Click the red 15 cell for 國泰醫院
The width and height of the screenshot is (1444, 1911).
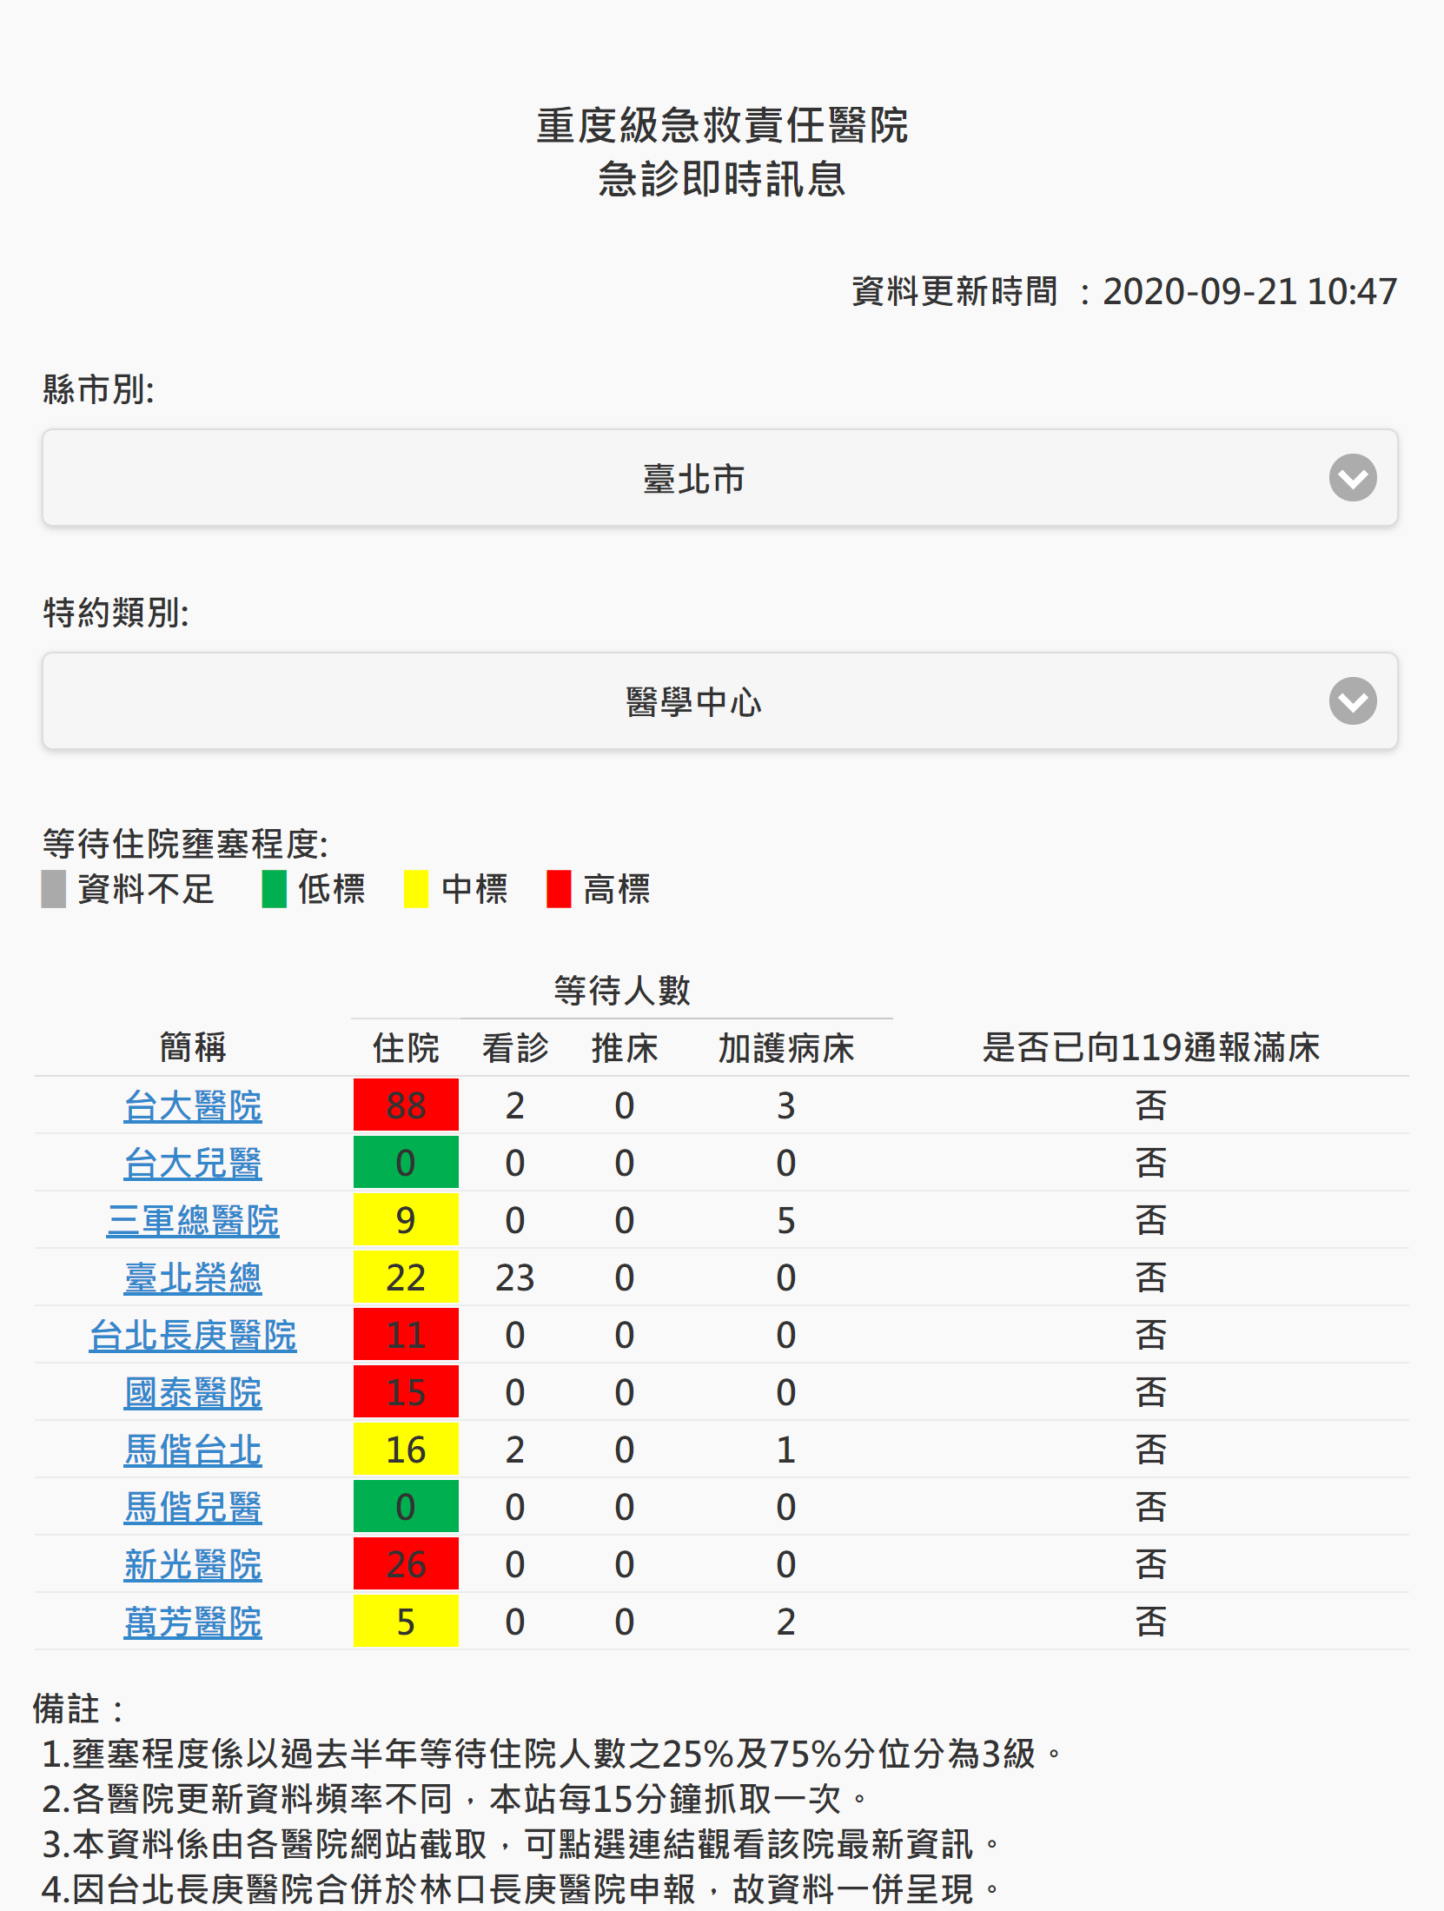(406, 1392)
